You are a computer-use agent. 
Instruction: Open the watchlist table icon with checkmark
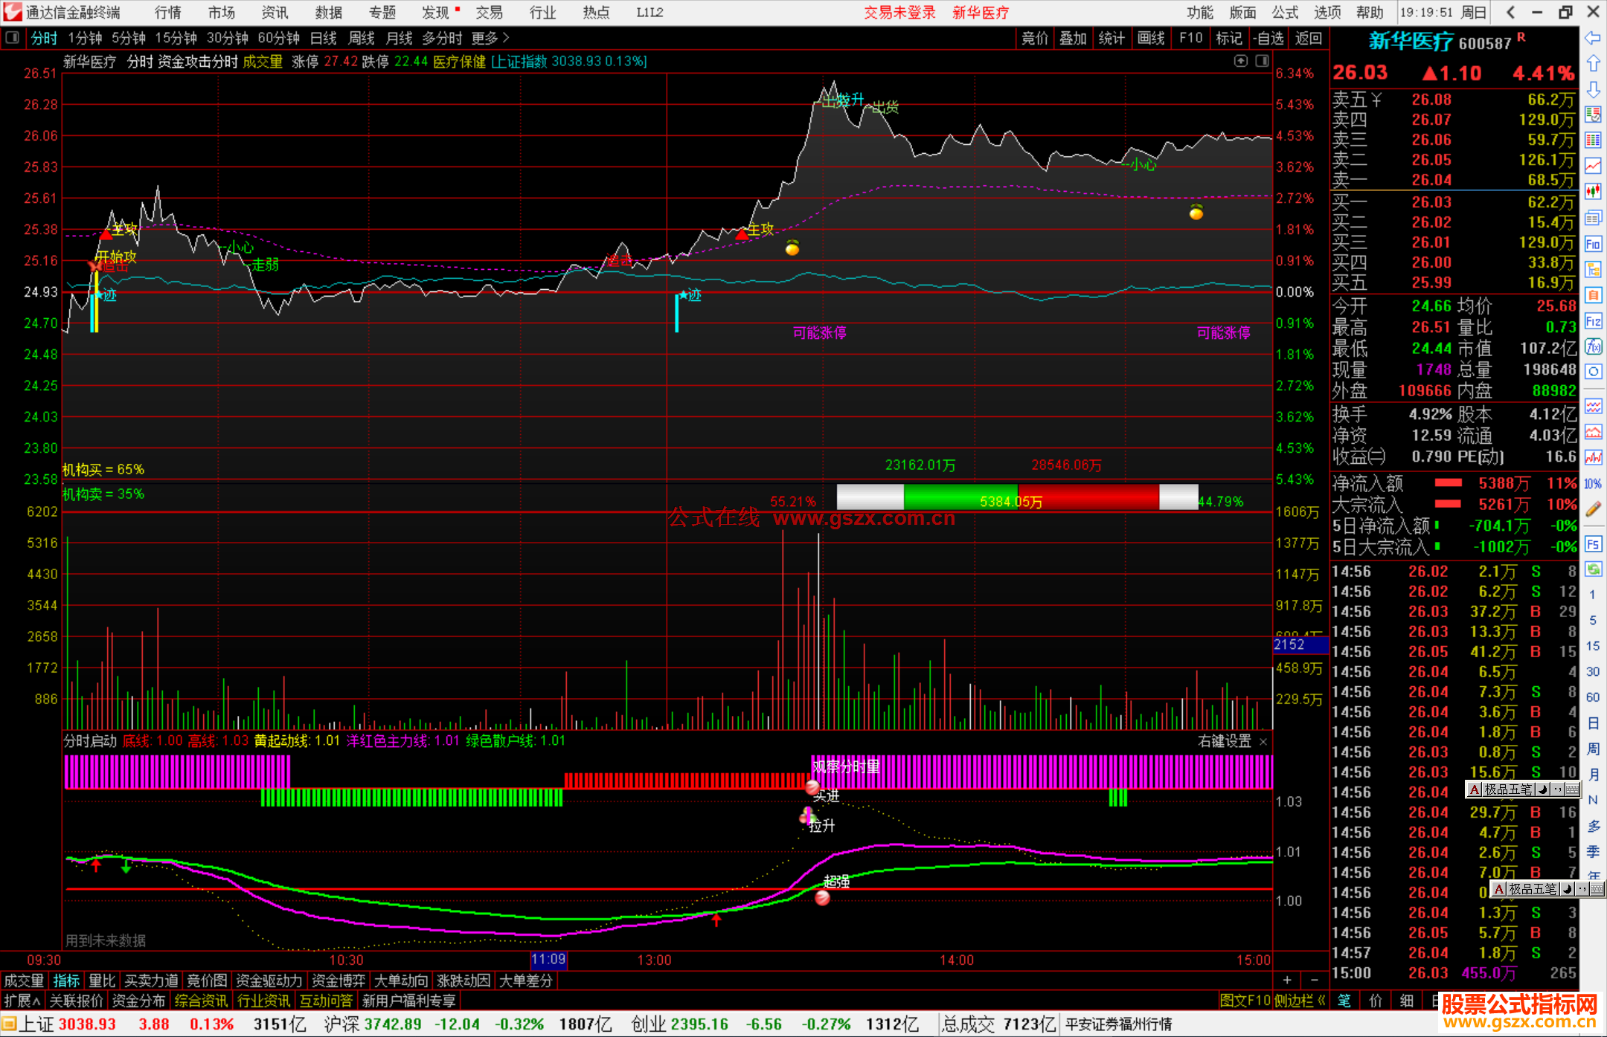(1593, 114)
